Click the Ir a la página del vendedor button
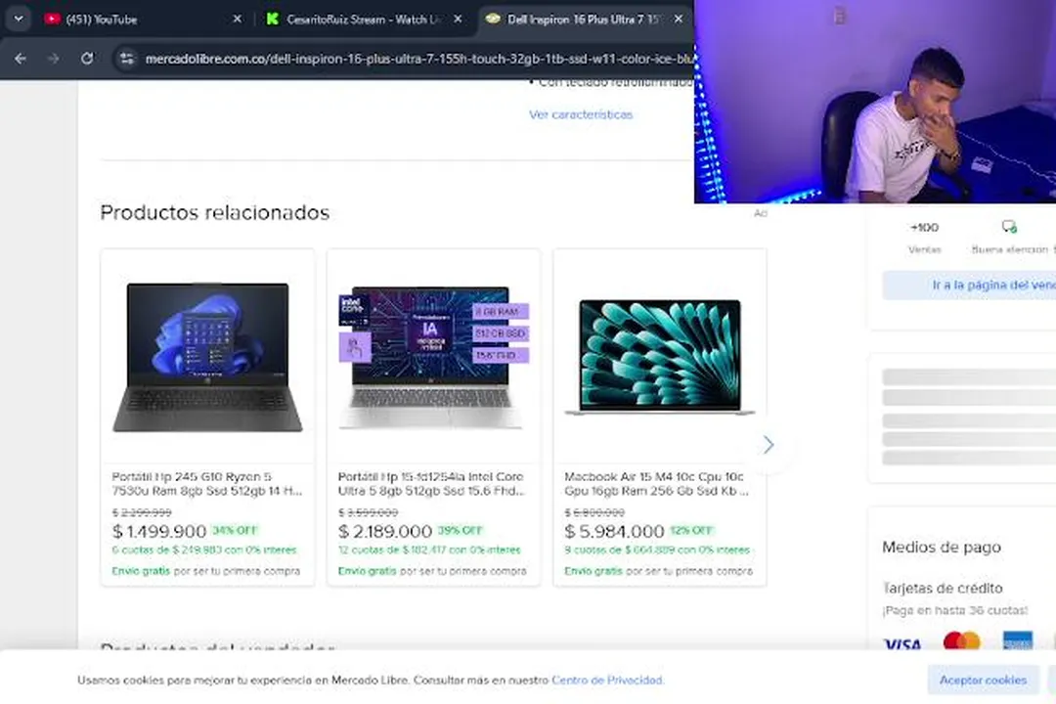The image size is (1056, 704). coord(968,285)
